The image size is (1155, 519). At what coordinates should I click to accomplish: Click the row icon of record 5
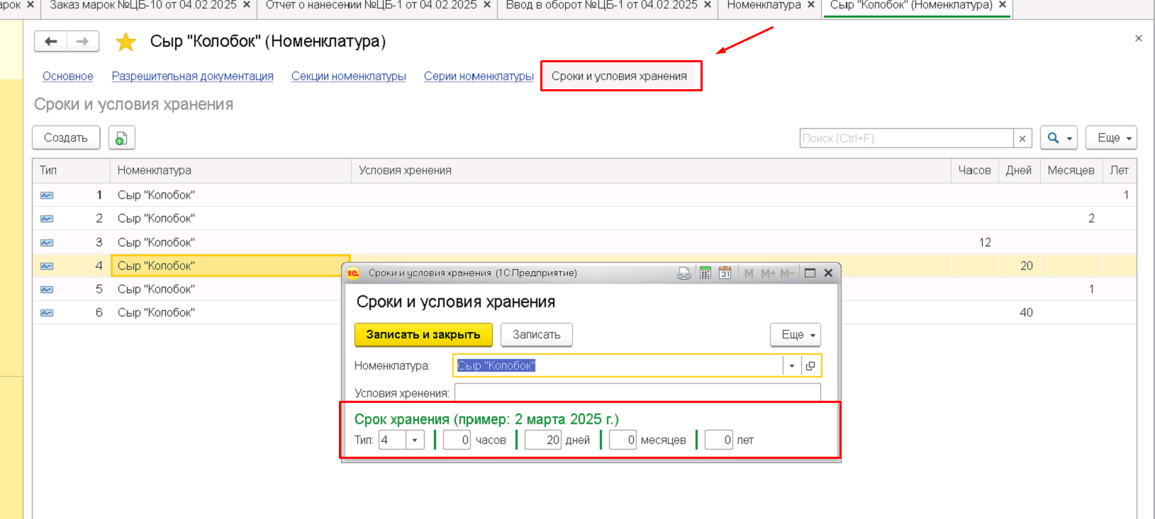[47, 290]
